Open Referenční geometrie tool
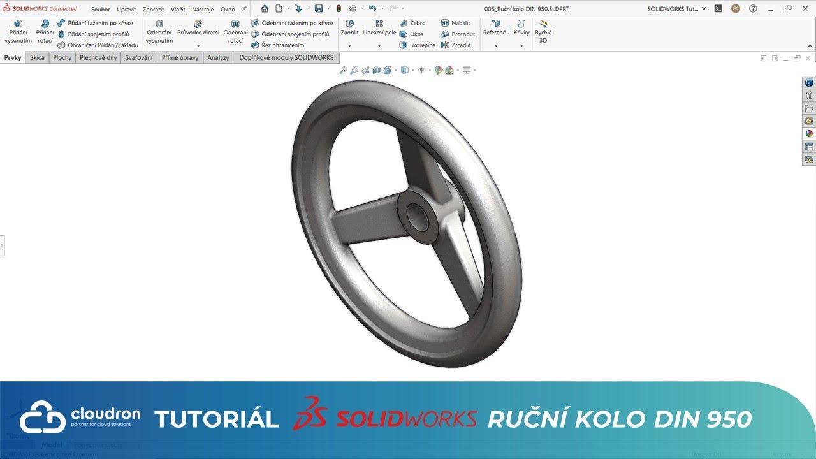This screenshot has width=816, height=459. tap(496, 28)
